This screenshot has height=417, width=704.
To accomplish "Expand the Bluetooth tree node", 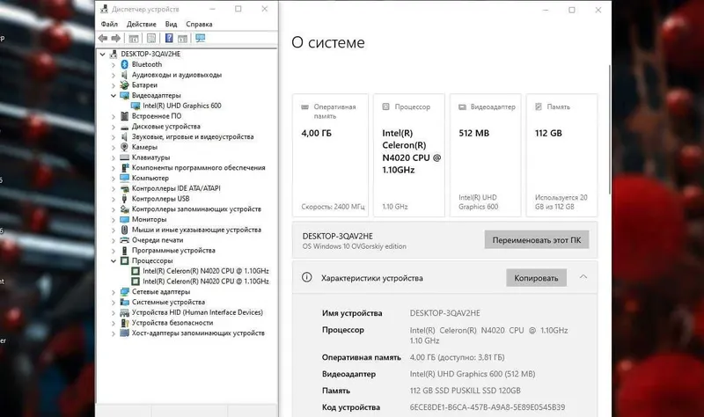I will [x=114, y=64].
